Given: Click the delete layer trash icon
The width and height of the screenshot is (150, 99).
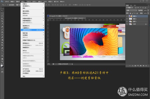Looking at the screenshot, I should (x=146, y=66).
